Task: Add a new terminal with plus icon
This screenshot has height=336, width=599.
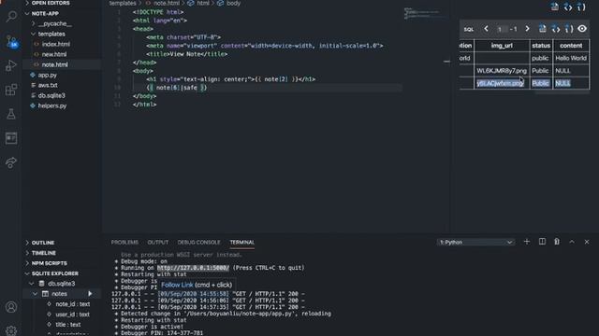Action: 527,242
